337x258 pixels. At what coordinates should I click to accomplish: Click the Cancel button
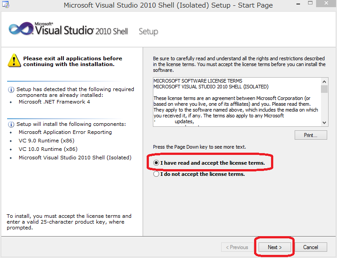[x=311, y=247]
